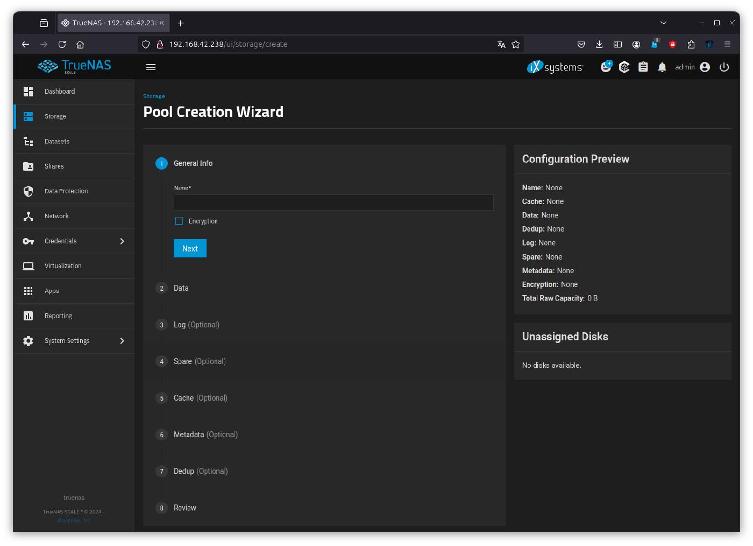Screen dimensions: 753x546
Task: Enable the Encryption checkbox
Action: pos(179,221)
